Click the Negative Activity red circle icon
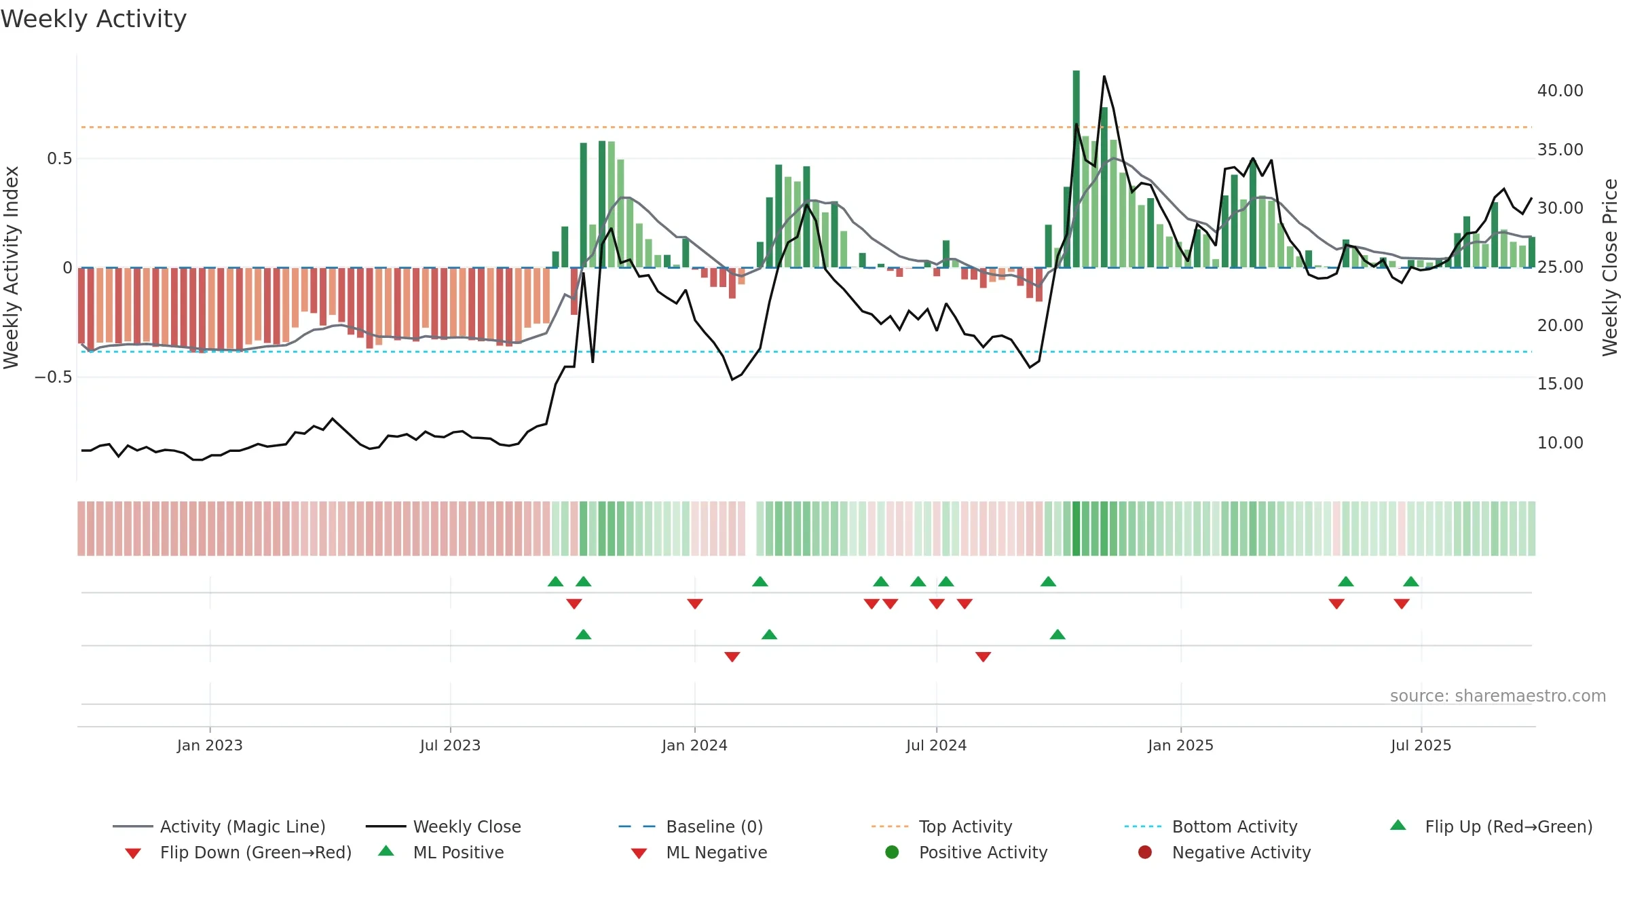Image resolution: width=1629 pixels, height=916 pixels. (x=1145, y=852)
